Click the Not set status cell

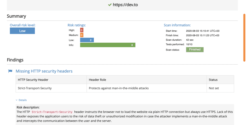[214, 88]
